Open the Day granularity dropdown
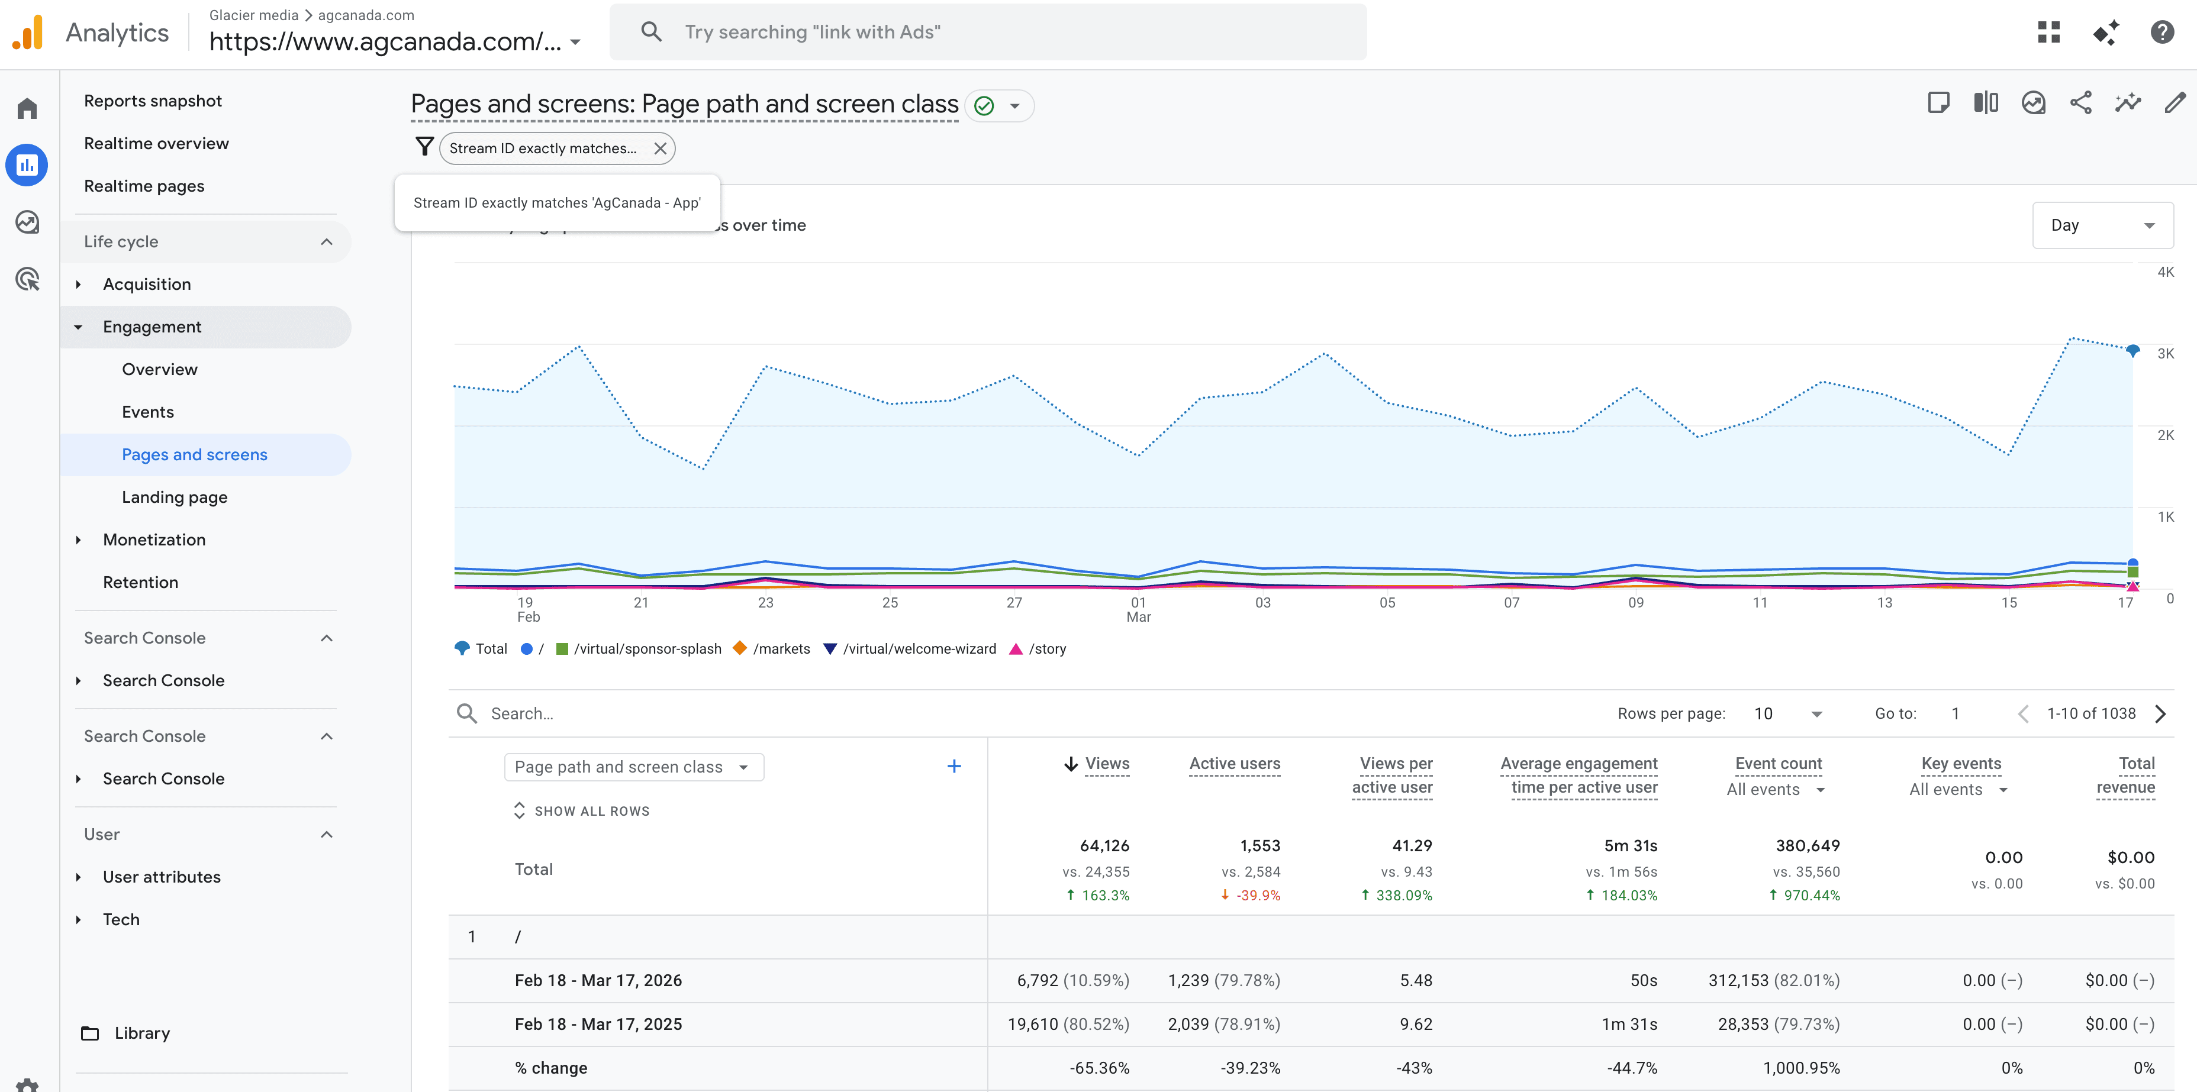This screenshot has height=1092, width=2197. 2102,224
